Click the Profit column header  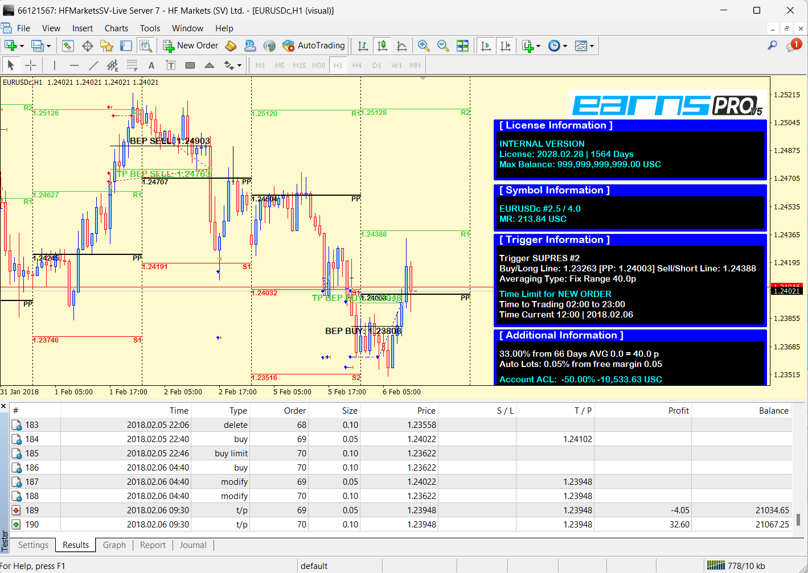[x=643, y=411]
